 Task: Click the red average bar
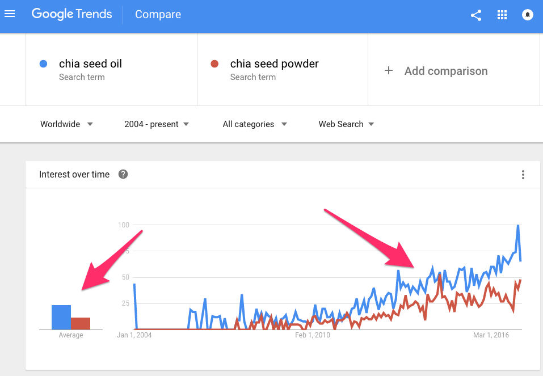[81, 323]
